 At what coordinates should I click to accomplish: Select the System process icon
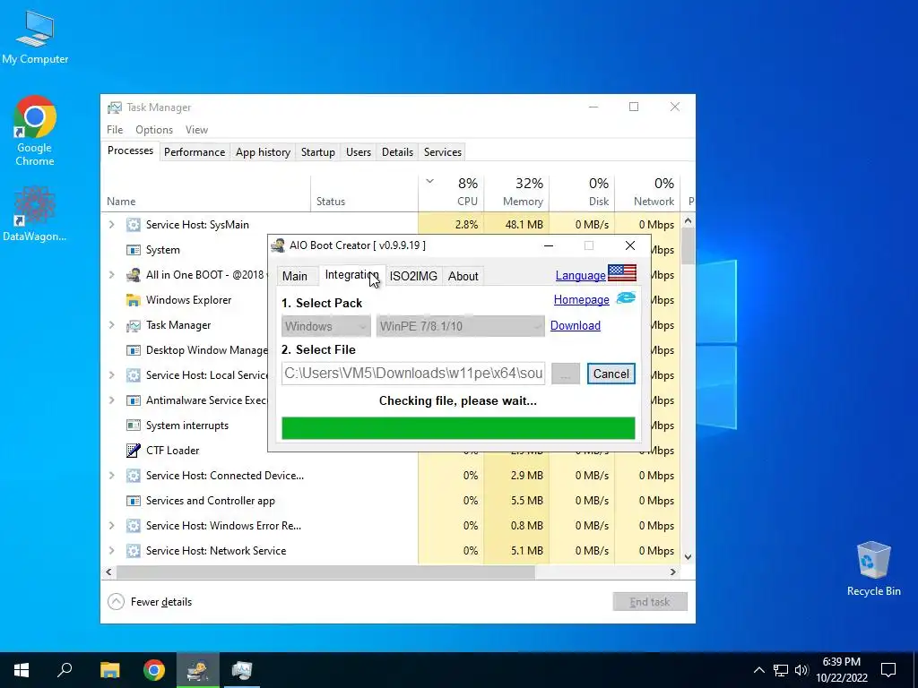(134, 250)
